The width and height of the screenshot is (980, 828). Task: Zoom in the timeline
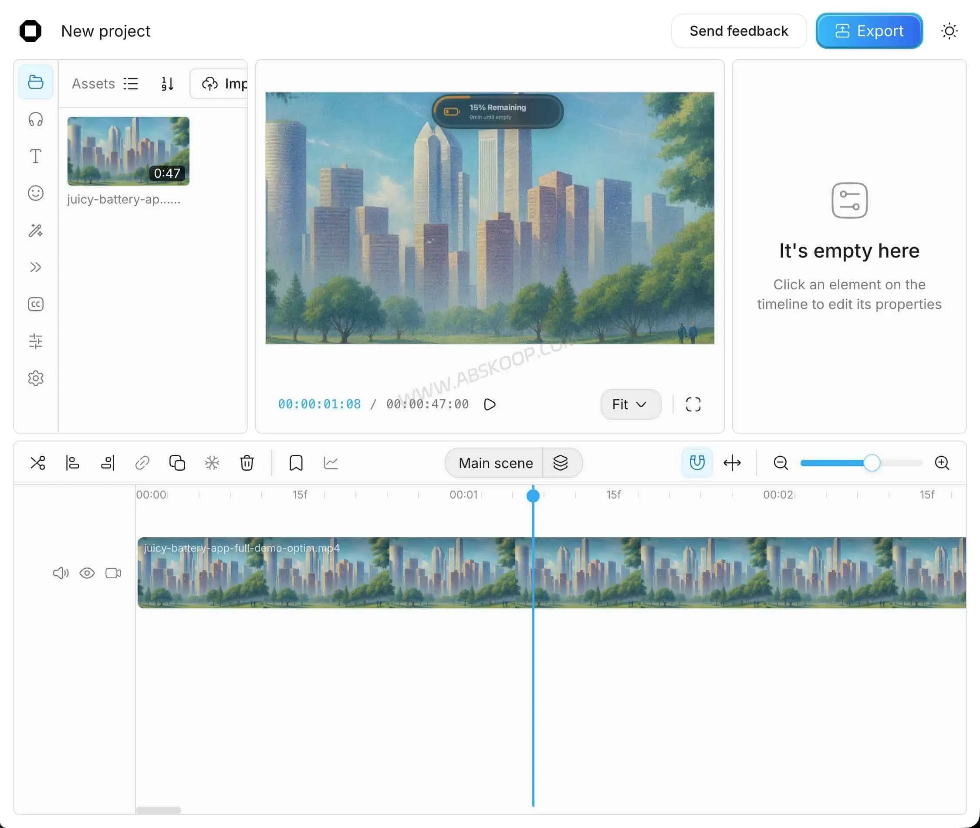click(942, 463)
